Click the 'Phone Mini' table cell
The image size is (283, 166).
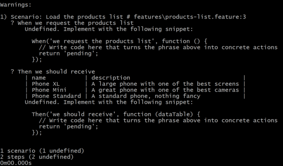pos(49,90)
